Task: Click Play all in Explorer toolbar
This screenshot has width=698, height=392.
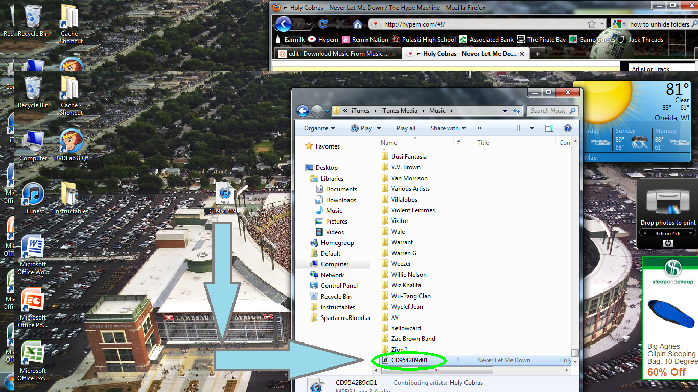Action: point(406,128)
